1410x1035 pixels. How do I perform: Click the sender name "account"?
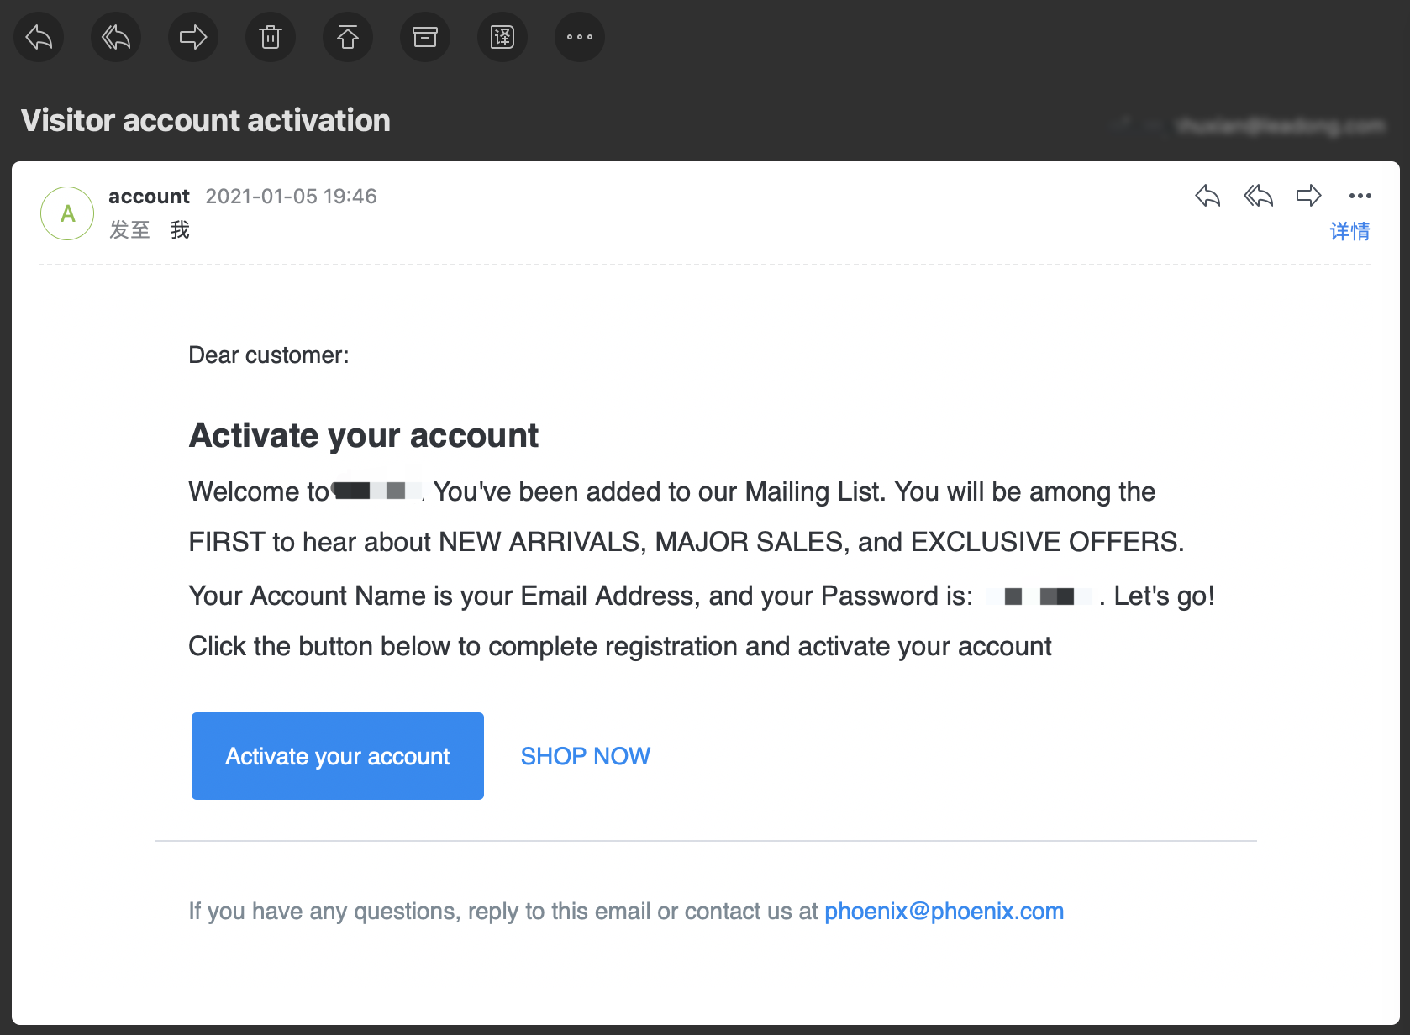149,196
